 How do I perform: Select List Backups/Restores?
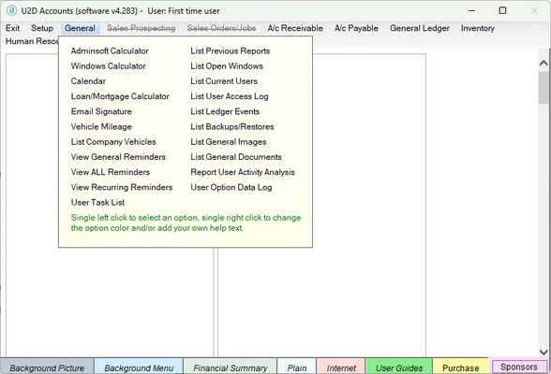(232, 126)
